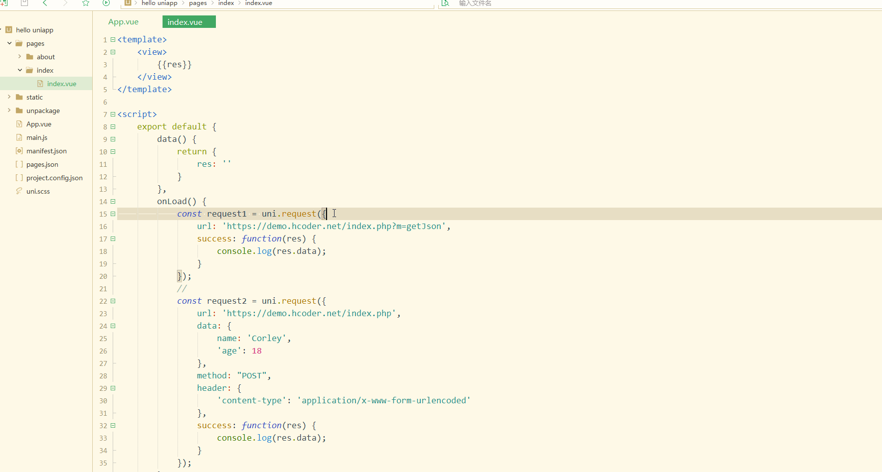Expand the static folder chevron
This screenshot has width=882, height=472.
[9, 97]
